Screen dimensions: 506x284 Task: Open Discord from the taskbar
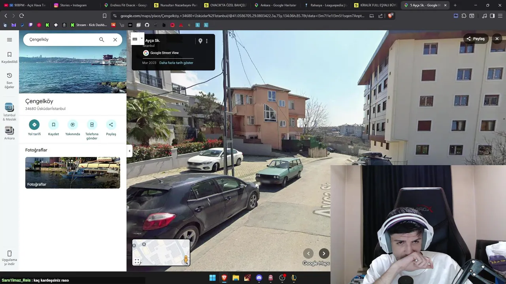coord(259,278)
